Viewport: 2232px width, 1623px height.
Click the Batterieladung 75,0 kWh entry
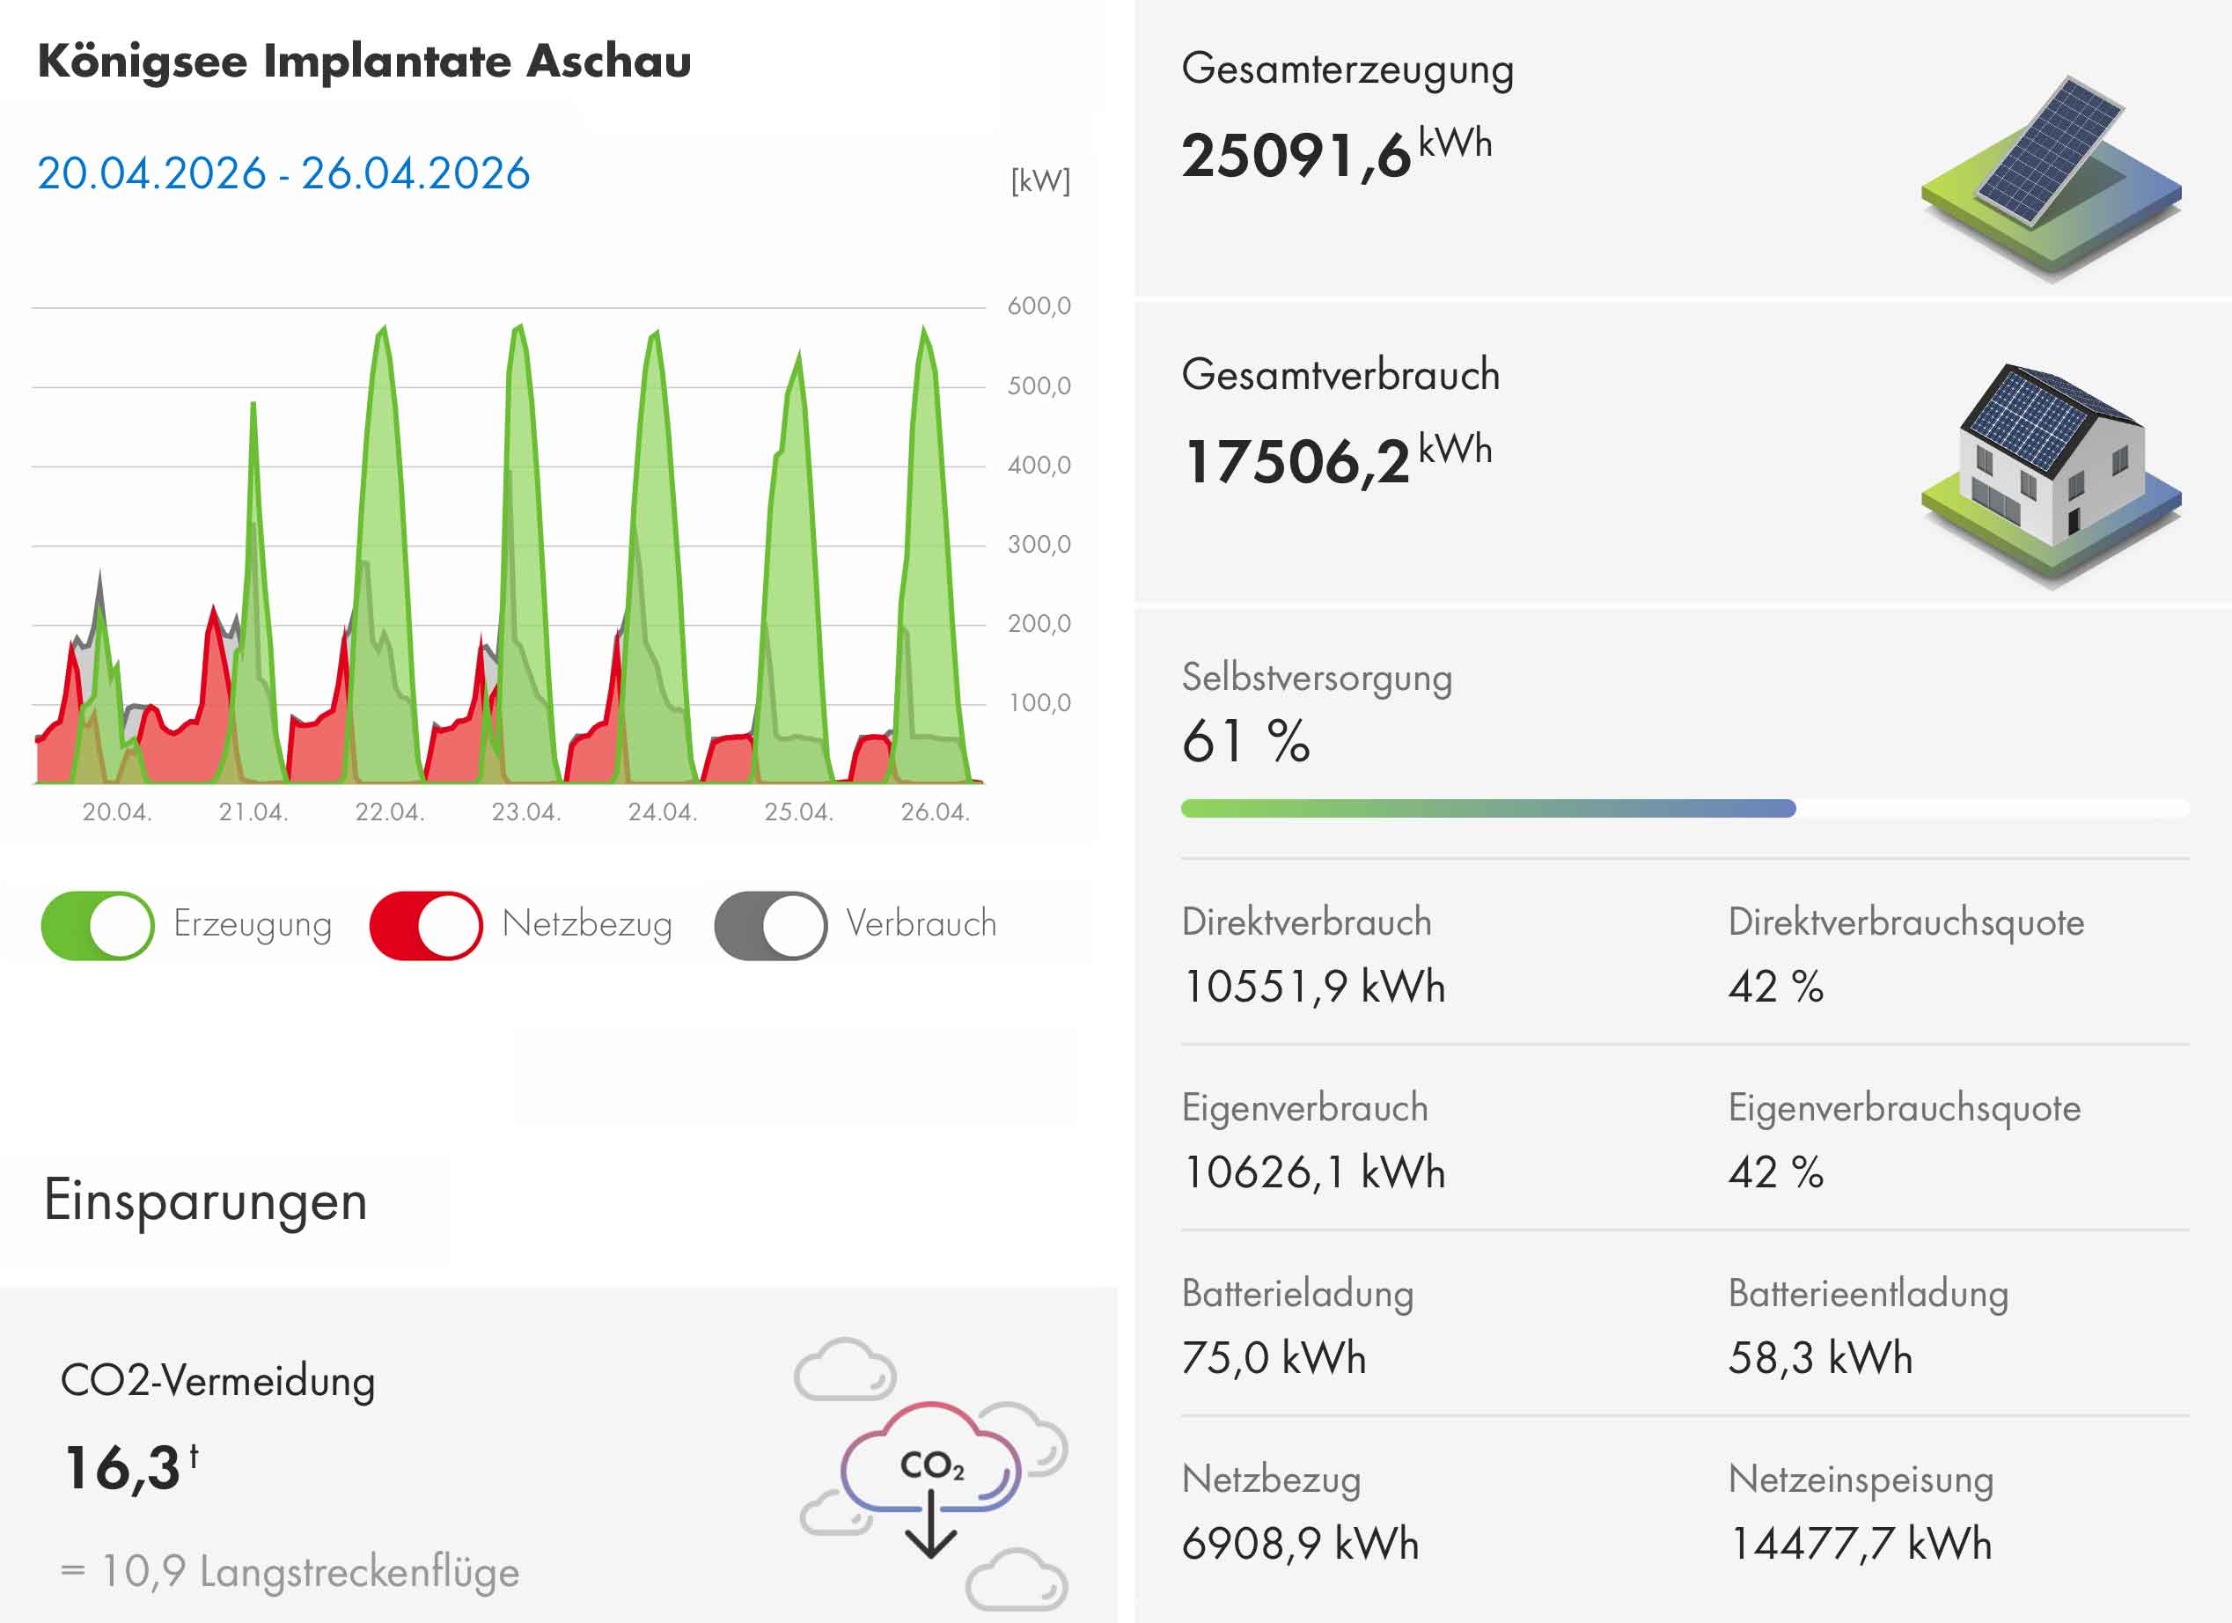[1274, 1357]
